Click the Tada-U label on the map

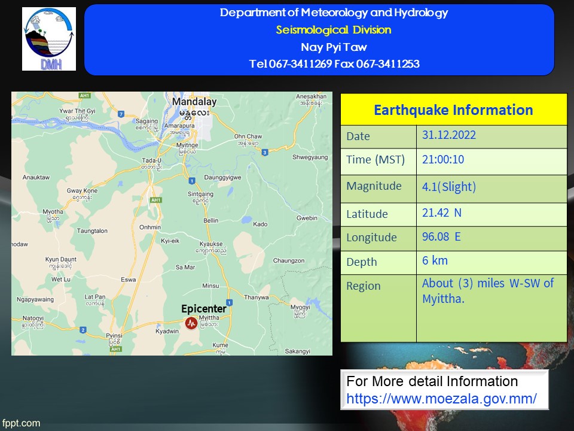[151, 160]
